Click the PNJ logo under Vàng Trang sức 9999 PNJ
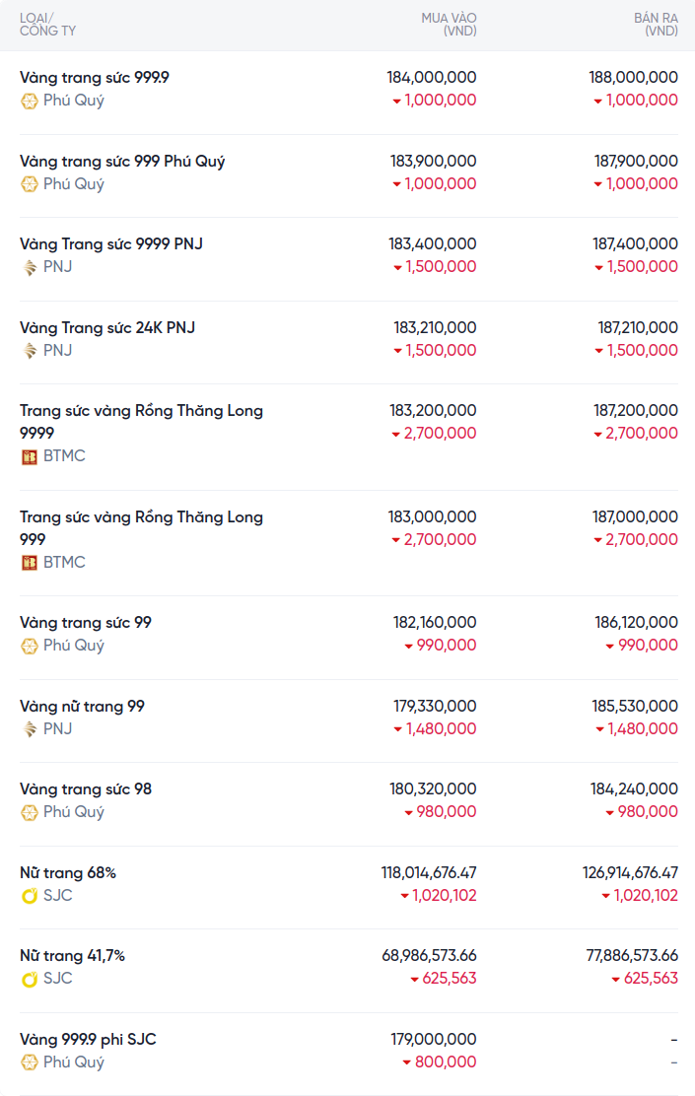695x1096 pixels. [x=30, y=267]
